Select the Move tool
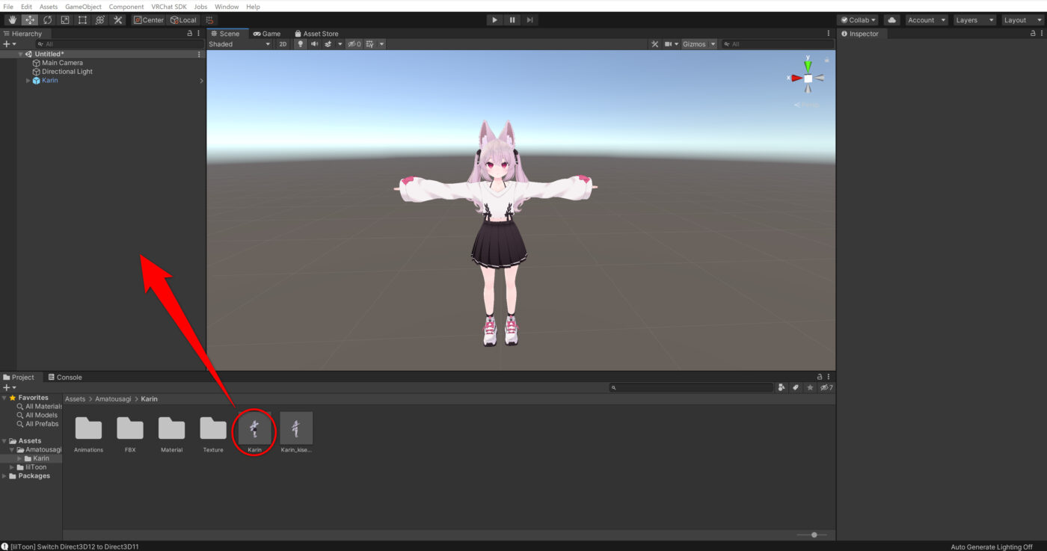The height and width of the screenshot is (551, 1047). coord(30,20)
